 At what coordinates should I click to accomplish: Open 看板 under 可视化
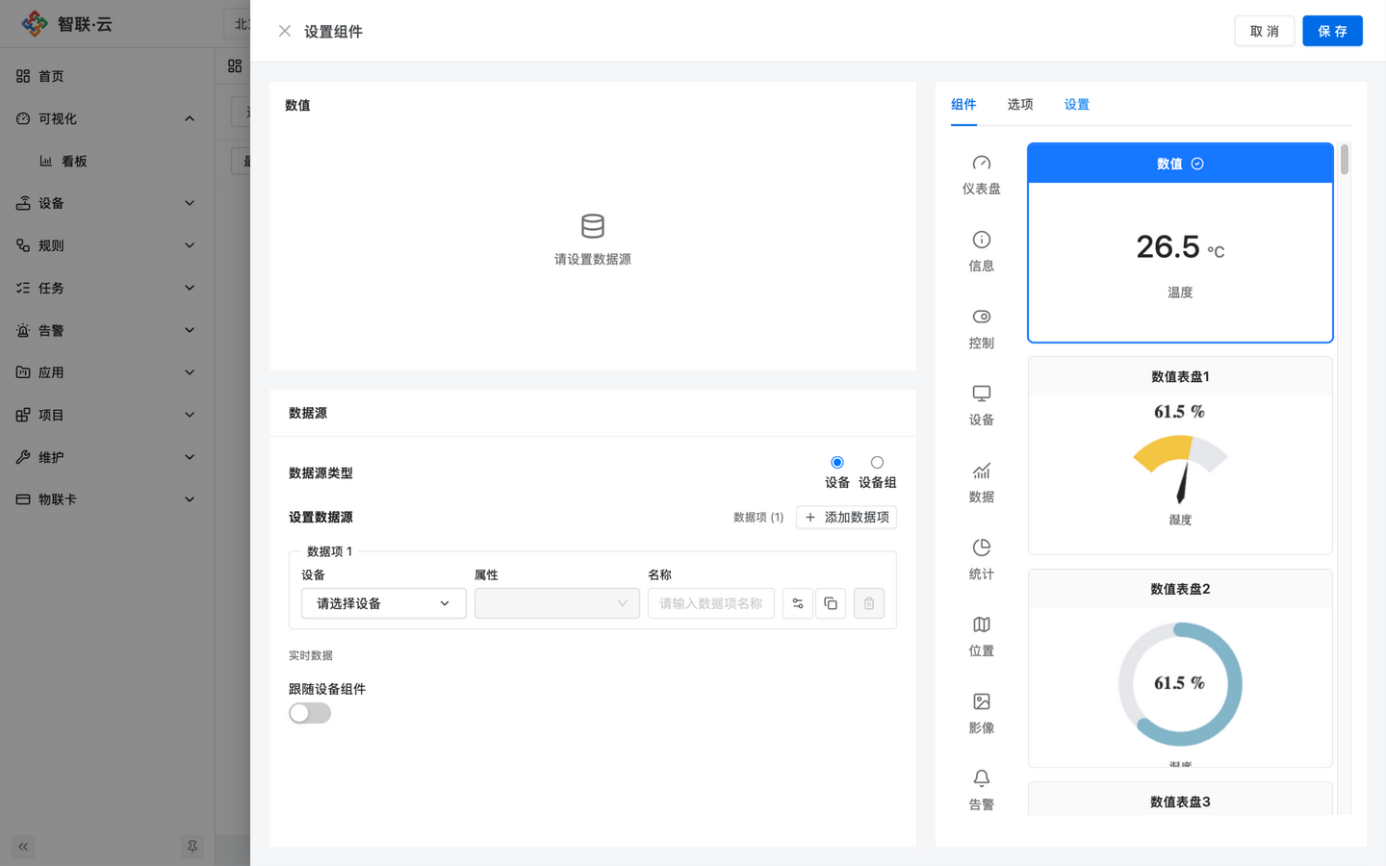[107, 161]
